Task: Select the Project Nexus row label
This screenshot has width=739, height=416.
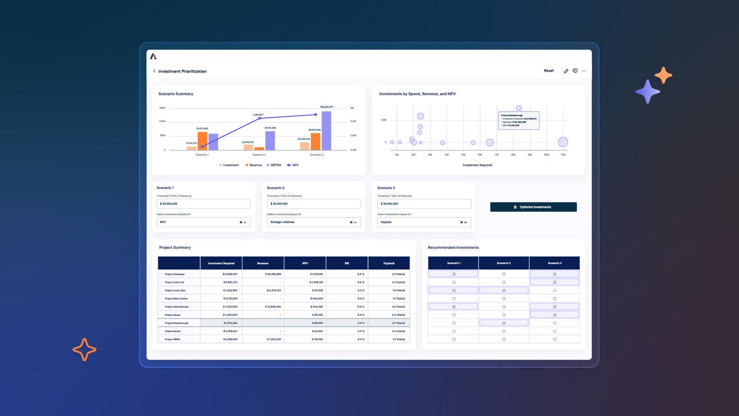Action: pos(173,315)
